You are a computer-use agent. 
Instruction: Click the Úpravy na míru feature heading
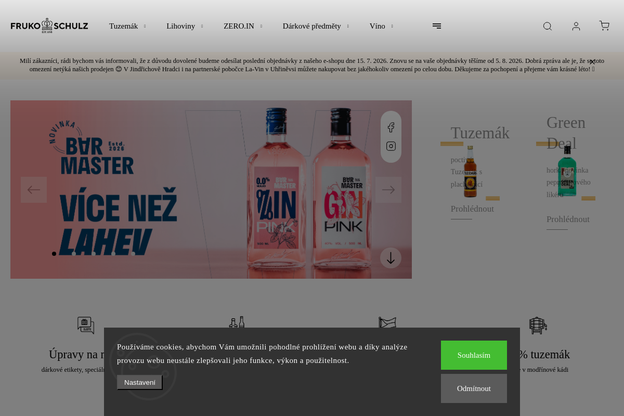pyautogui.click(x=76, y=355)
